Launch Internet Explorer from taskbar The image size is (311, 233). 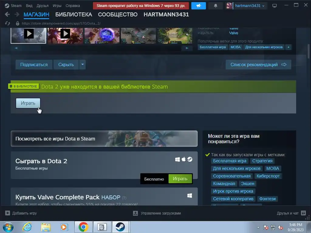point(27,227)
